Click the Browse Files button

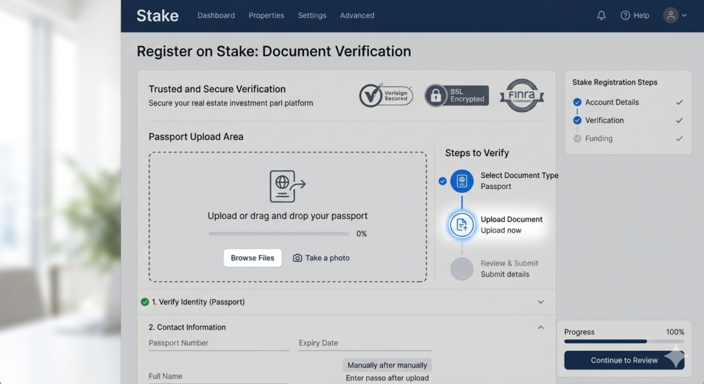pos(252,258)
